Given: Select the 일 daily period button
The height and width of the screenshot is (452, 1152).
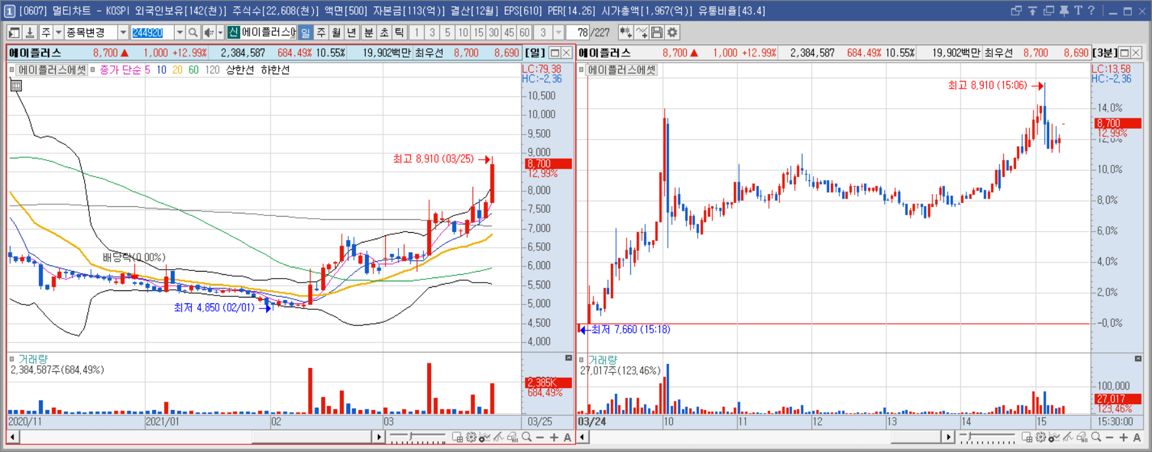Looking at the screenshot, I should click(305, 32).
